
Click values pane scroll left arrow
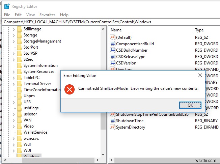112,160
